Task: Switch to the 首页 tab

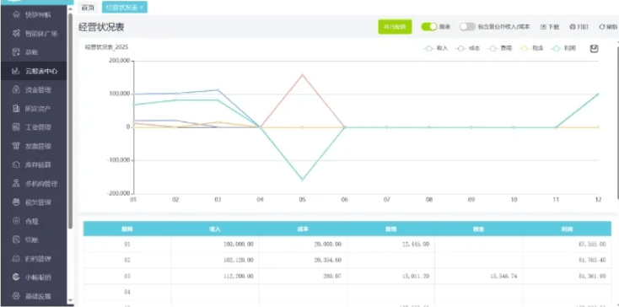Action: pos(88,7)
